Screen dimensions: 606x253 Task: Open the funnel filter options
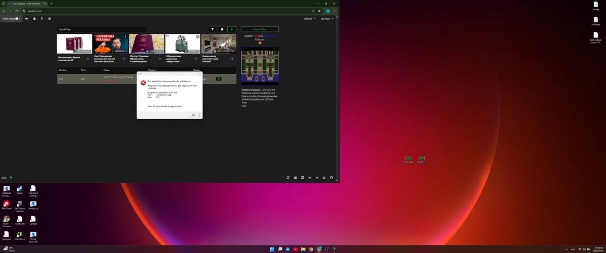coord(213,29)
